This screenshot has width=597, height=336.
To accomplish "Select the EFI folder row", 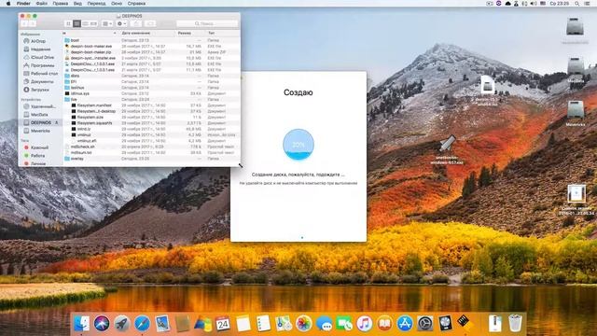I will [x=151, y=81].
